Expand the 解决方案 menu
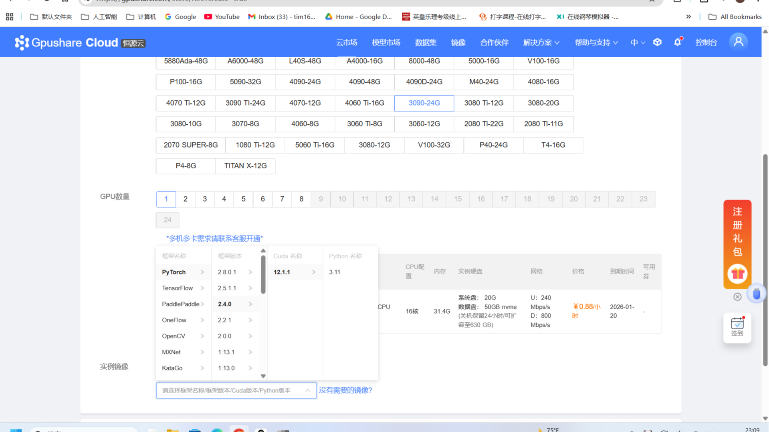The height and width of the screenshot is (432, 769). pyautogui.click(x=541, y=42)
